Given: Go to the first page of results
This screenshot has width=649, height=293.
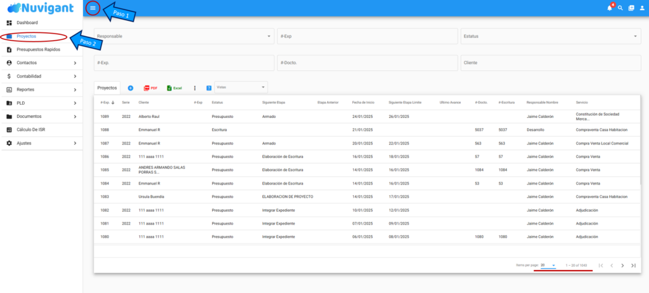Looking at the screenshot, I should [x=601, y=265].
